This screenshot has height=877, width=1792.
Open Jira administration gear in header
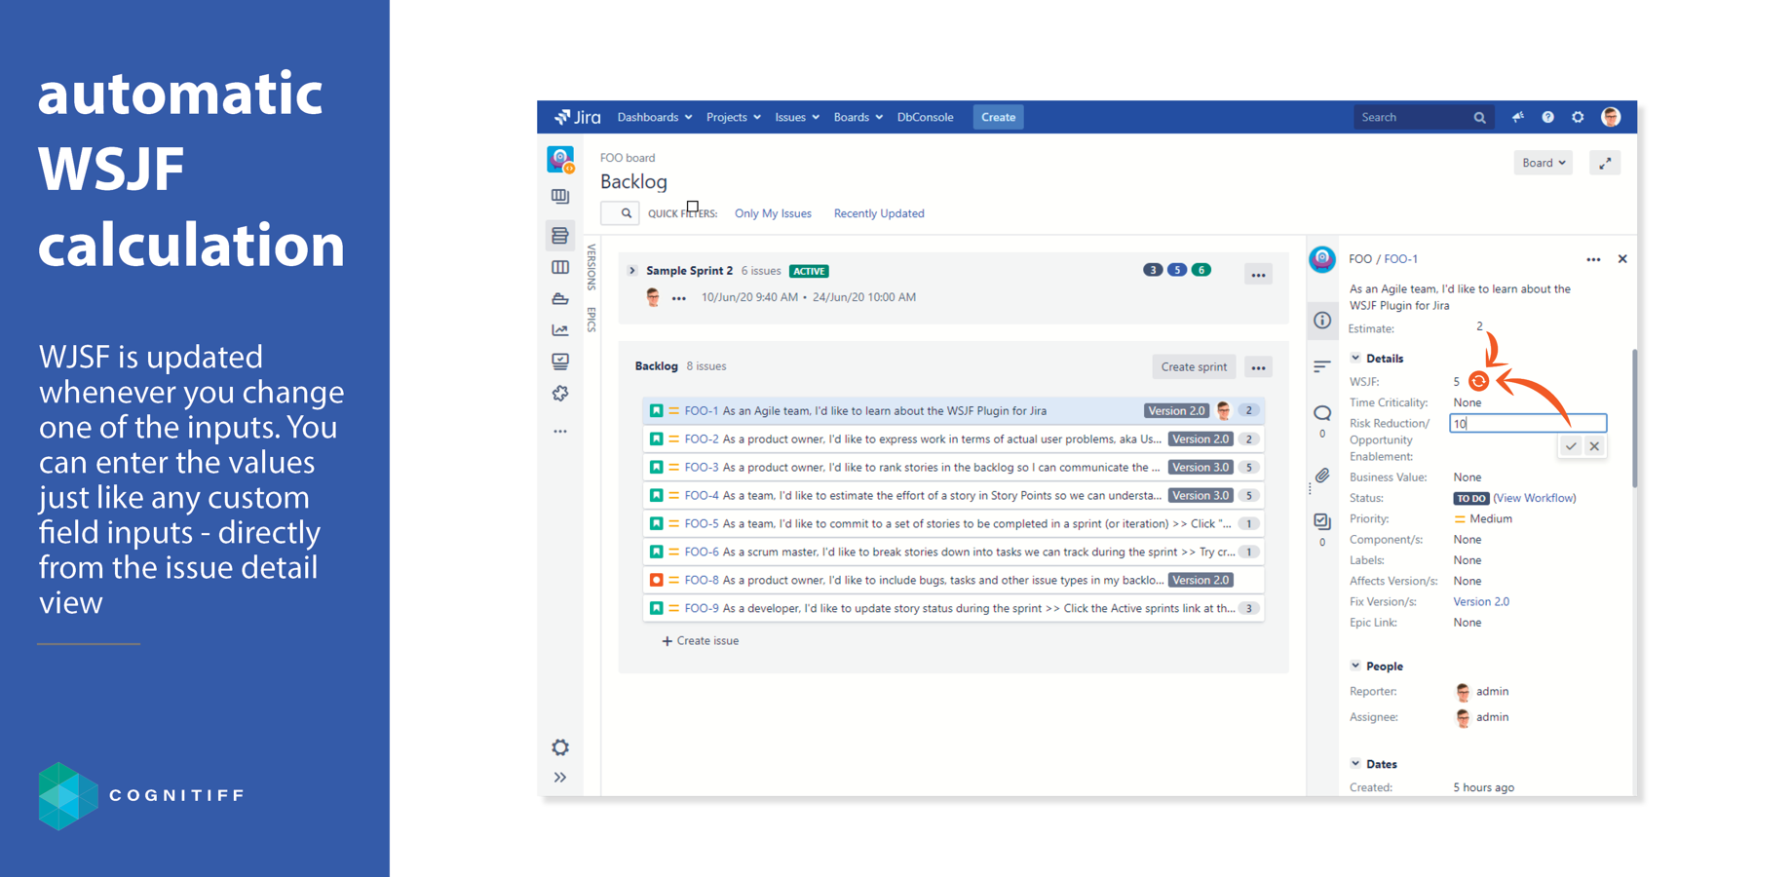1578,117
